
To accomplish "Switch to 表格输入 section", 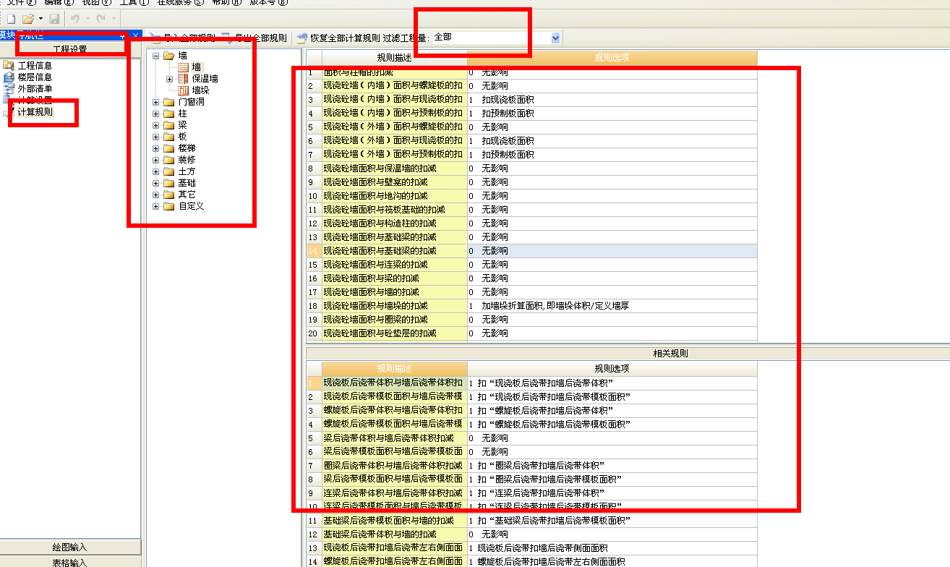I will tap(70, 562).
